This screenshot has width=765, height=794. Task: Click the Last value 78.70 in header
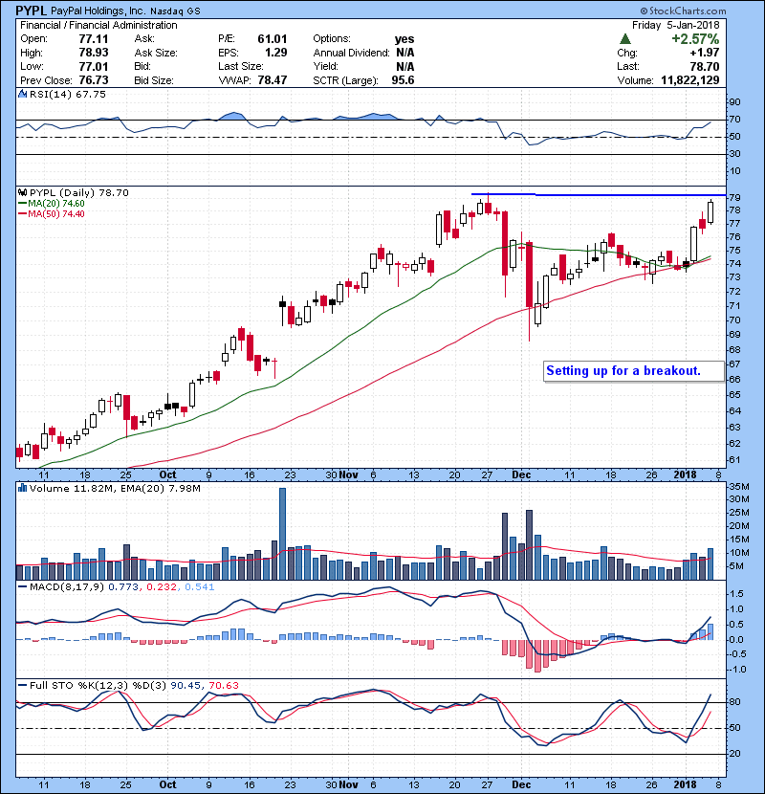(x=705, y=66)
